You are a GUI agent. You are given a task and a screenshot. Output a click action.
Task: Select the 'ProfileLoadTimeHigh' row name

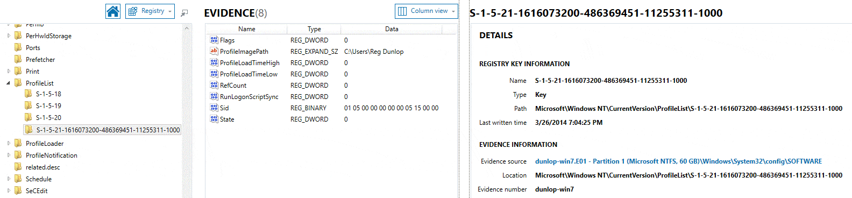click(250, 63)
